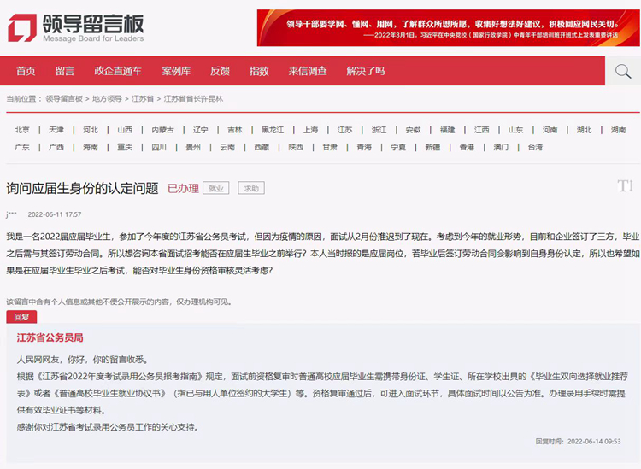This screenshot has width=641, height=469.
Task: Open 解决了吗 navigation item
Action: [365, 71]
